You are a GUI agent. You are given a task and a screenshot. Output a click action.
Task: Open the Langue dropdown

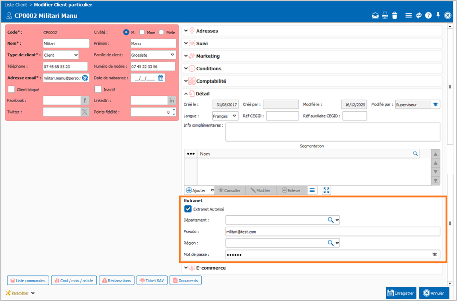pos(235,116)
